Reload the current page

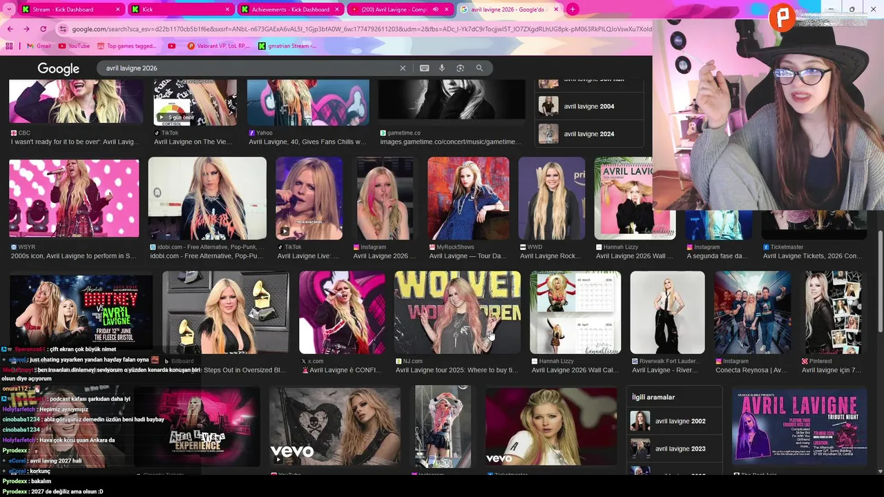click(x=43, y=29)
